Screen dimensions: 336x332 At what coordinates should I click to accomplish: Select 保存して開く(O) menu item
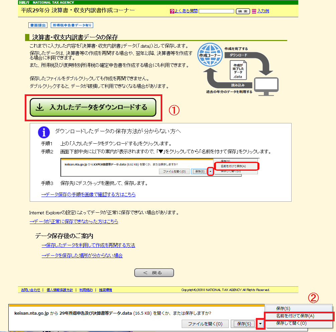299,323
